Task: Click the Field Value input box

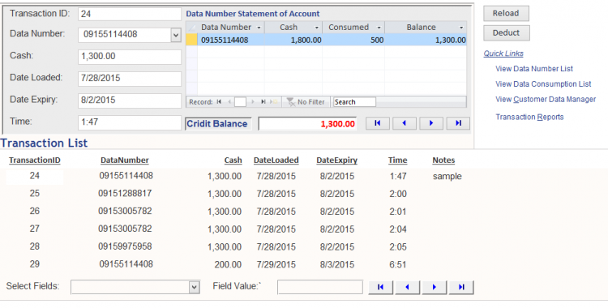Action: 320,288
